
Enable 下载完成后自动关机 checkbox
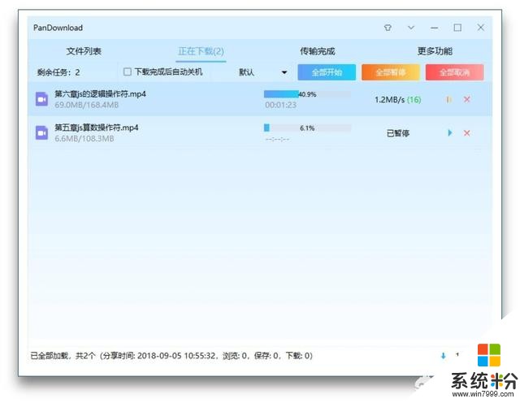point(127,71)
